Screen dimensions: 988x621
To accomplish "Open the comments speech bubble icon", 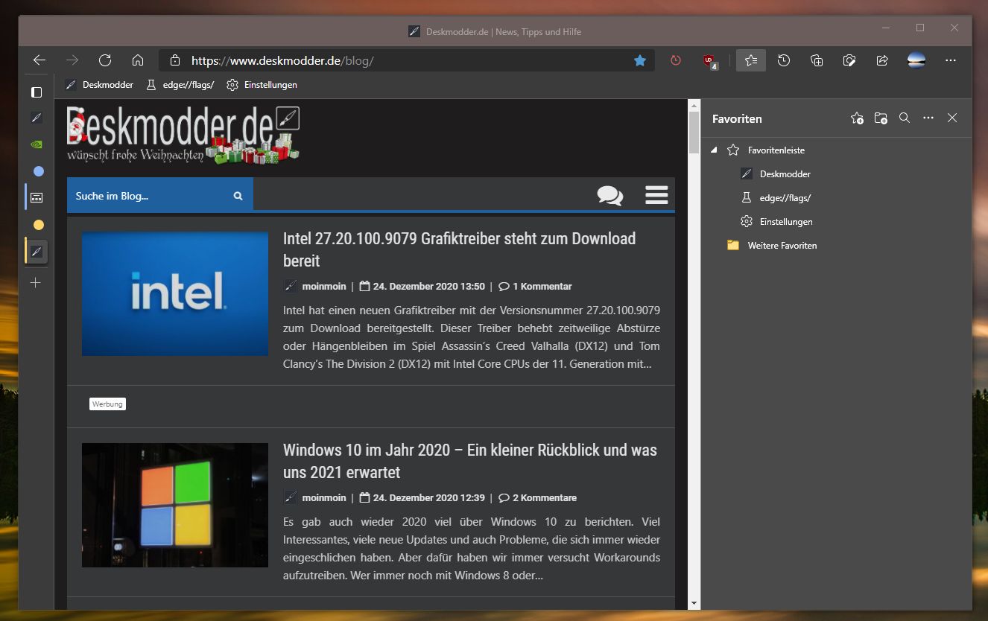I will coord(610,195).
